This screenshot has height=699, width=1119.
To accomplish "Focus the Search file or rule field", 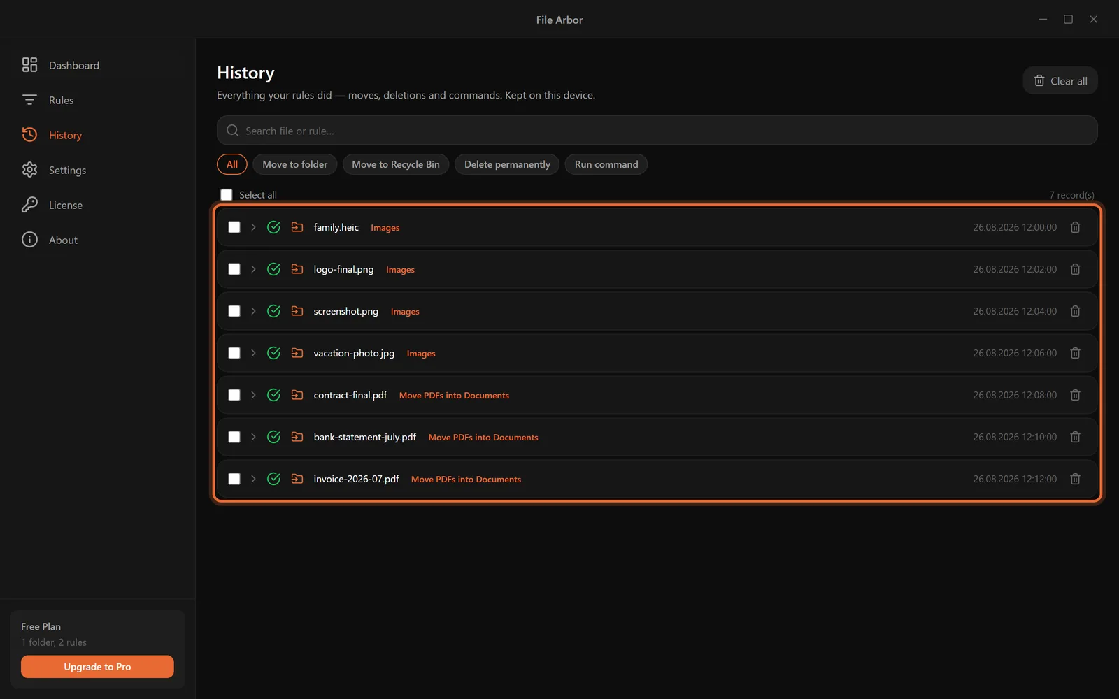I will pos(657,131).
